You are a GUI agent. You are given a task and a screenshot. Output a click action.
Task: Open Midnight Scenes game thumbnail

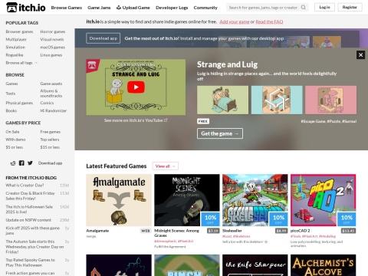click(x=187, y=200)
